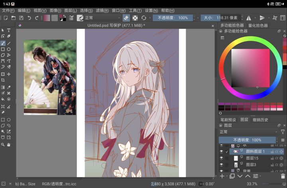Select the Fill bucket tool
The height and width of the screenshot is (188, 287).
tap(3, 99)
